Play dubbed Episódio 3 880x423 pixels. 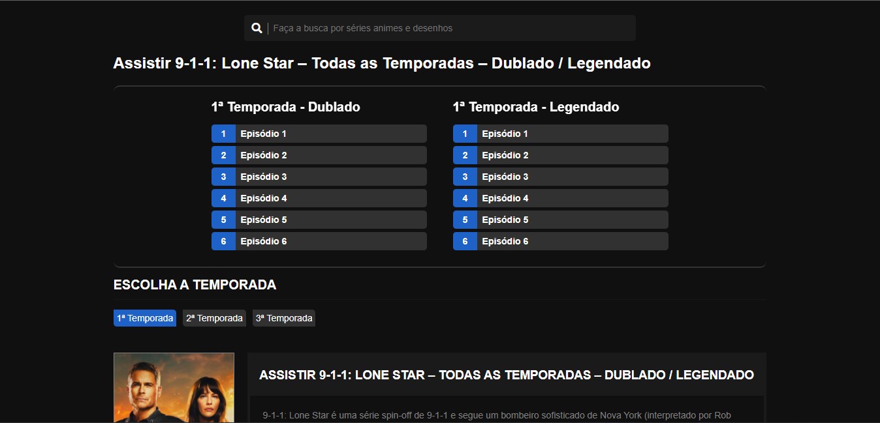330,177
